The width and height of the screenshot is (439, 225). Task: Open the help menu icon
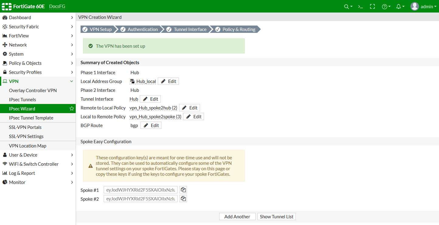(x=385, y=6)
